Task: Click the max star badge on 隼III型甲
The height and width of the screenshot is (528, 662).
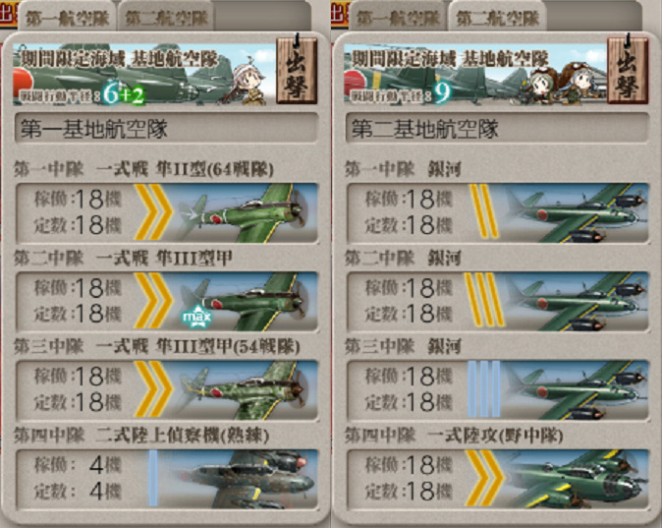Action: [x=196, y=317]
